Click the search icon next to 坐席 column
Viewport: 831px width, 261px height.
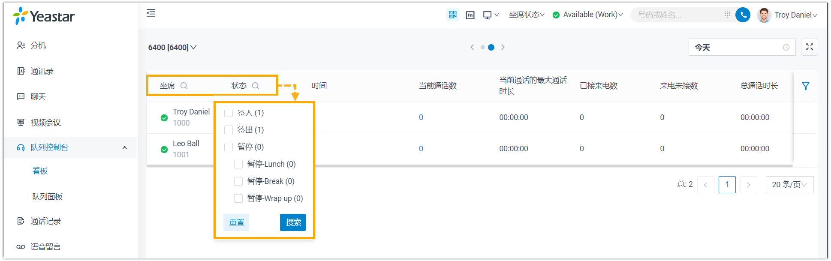[184, 86]
